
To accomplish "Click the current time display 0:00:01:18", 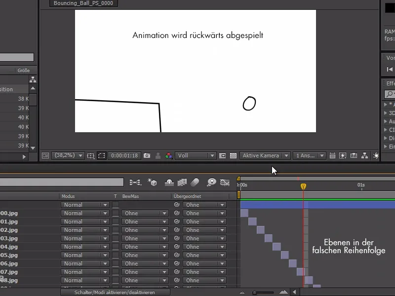I will 124,155.
